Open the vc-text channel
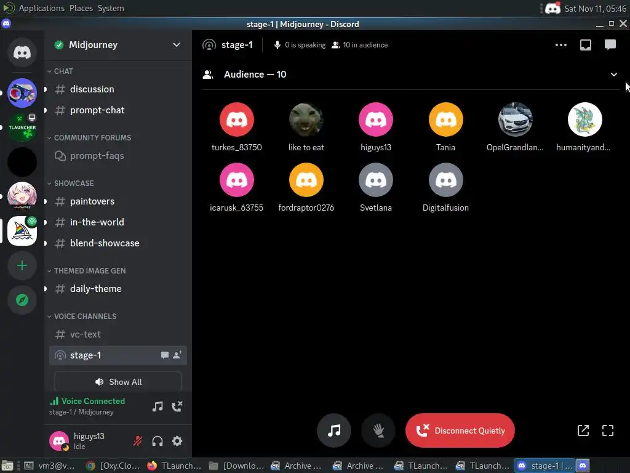This screenshot has width=630, height=473. pyautogui.click(x=118, y=334)
